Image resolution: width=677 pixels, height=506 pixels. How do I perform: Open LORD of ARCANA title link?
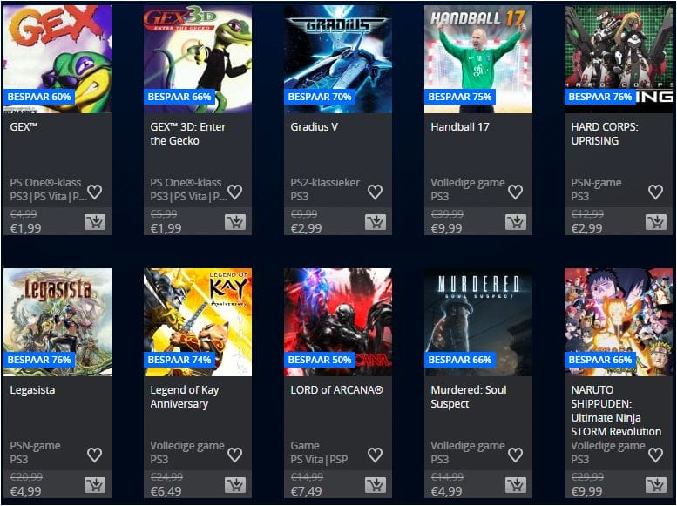click(x=337, y=390)
